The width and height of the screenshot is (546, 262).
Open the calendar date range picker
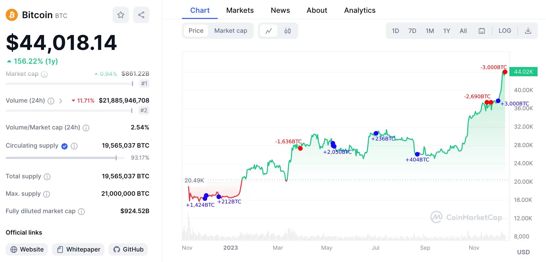tap(482, 31)
